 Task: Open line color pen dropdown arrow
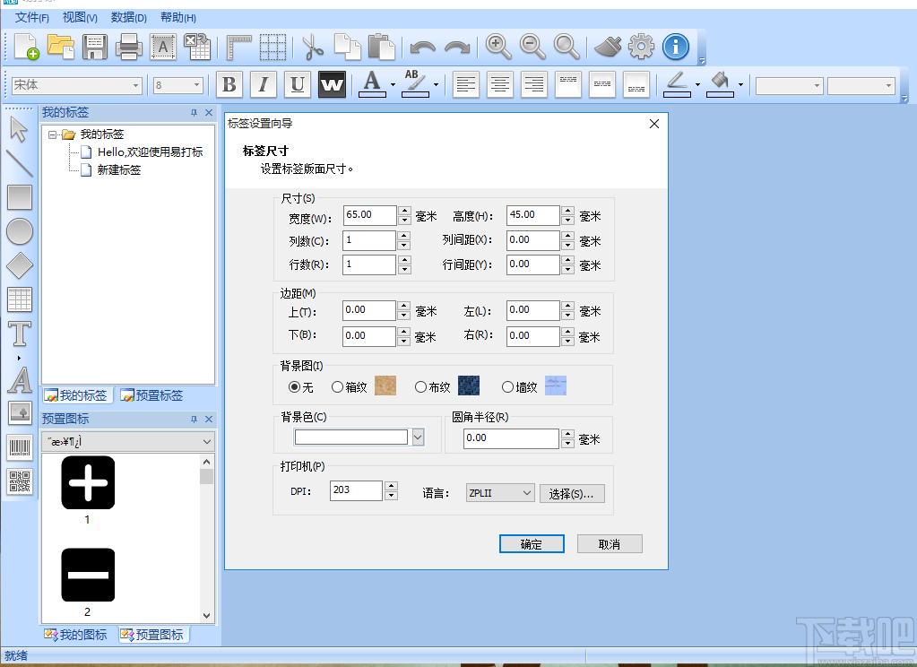tap(697, 85)
